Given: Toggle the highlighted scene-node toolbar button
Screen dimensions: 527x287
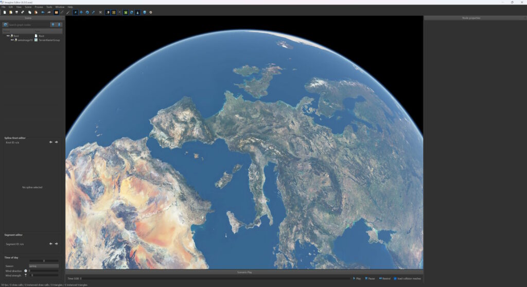Looking at the screenshot, I should point(108,12).
